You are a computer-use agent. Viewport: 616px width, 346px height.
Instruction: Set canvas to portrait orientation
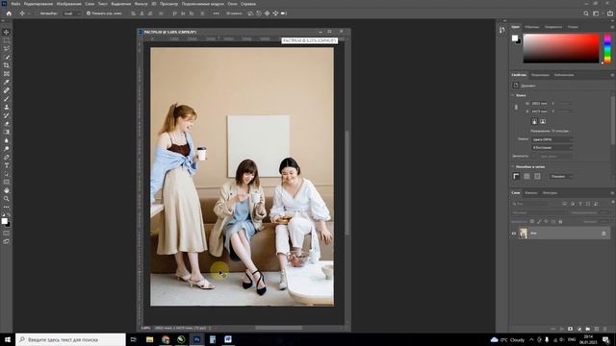(x=534, y=122)
